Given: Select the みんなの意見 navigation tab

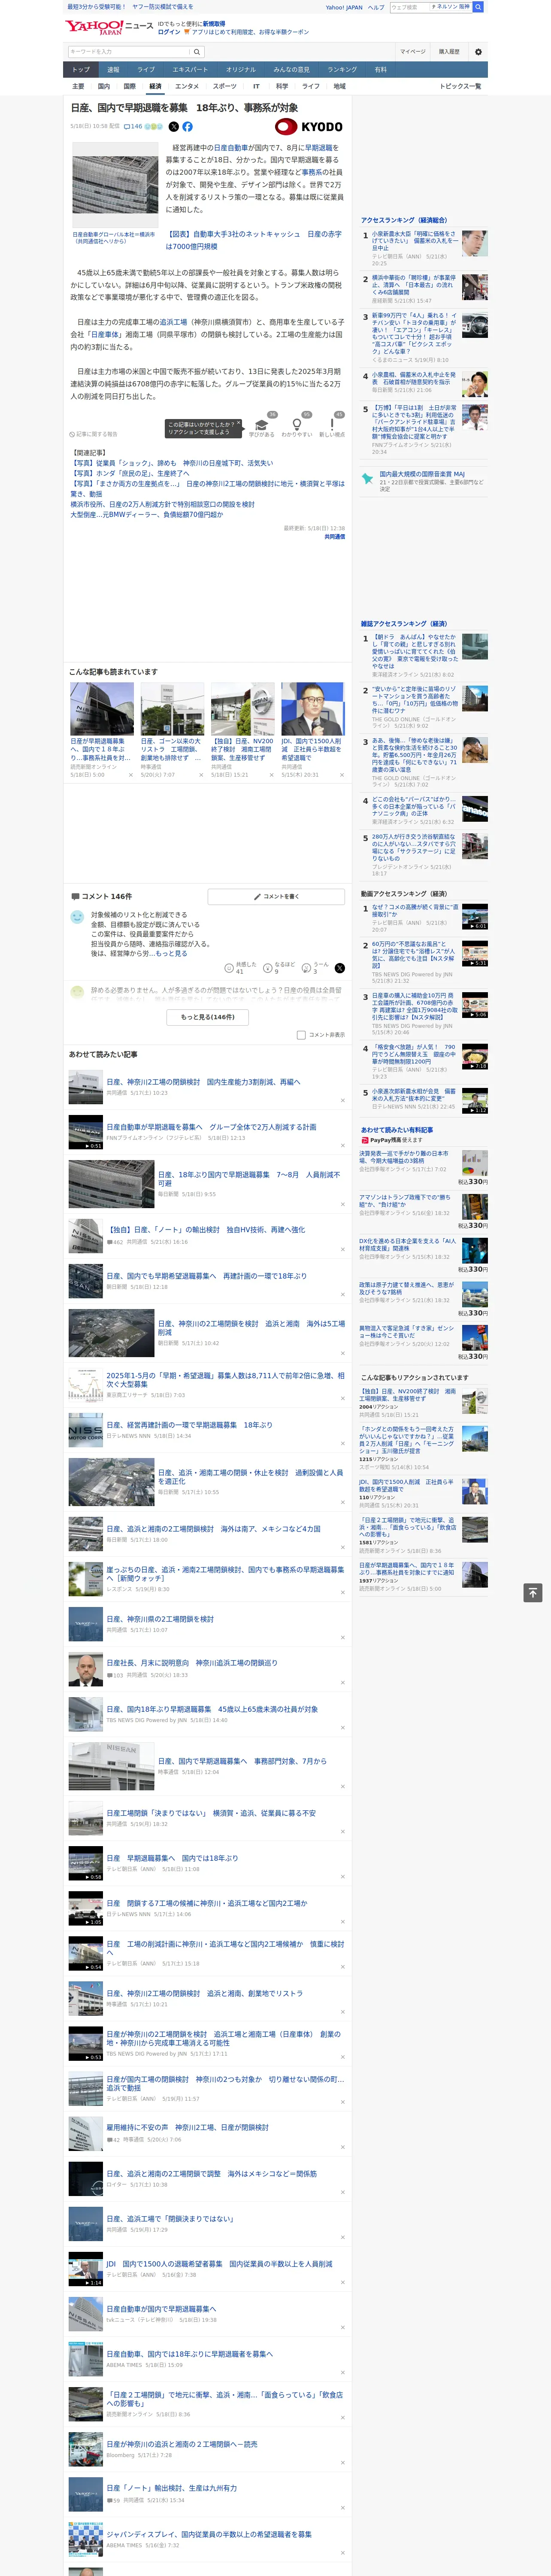Looking at the screenshot, I should [x=291, y=70].
